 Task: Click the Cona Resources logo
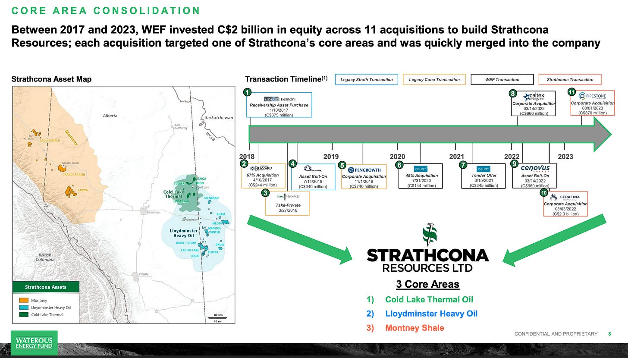tap(287, 197)
